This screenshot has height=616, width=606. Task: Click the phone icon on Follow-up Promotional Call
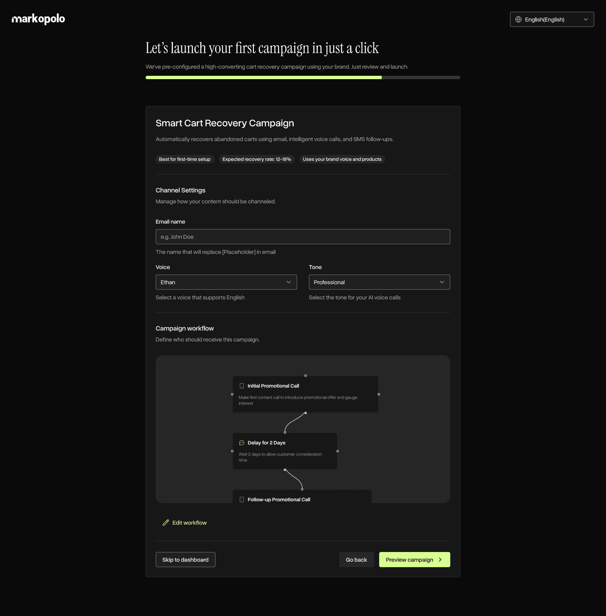[x=242, y=499]
